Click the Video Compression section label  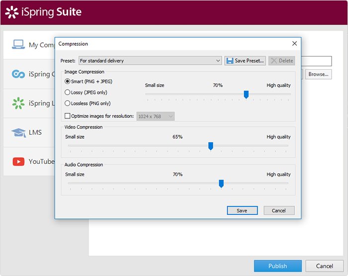pos(84,127)
